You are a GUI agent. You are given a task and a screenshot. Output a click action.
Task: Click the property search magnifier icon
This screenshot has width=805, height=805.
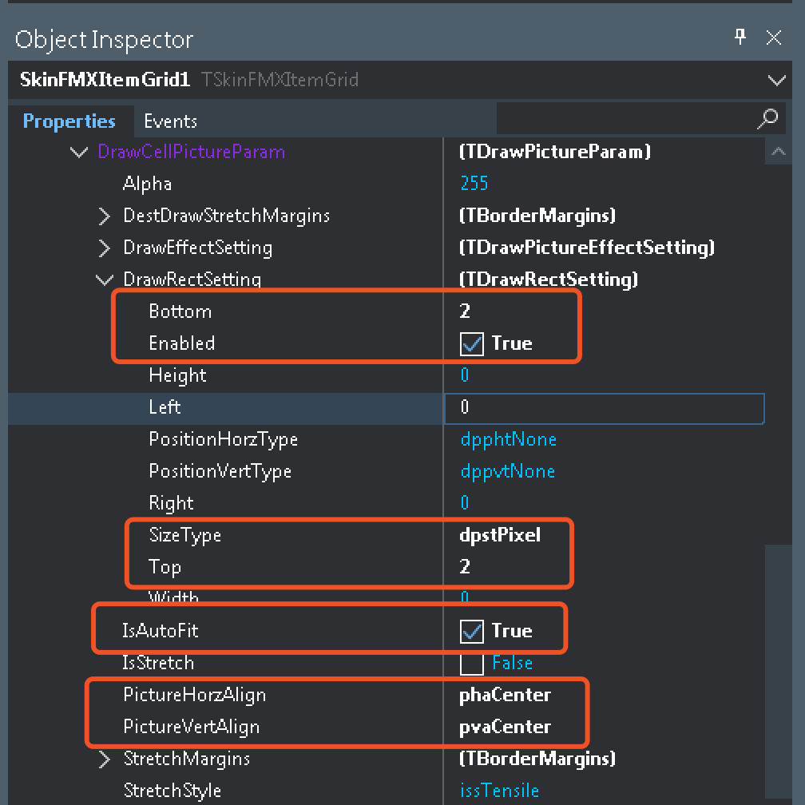[767, 119]
